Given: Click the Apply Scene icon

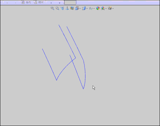Looking at the screenshot, I should (x=103, y=8).
